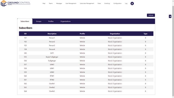Expand the collapsed side panel arrow
The width and height of the screenshot is (174, 98).
coord(170,16)
